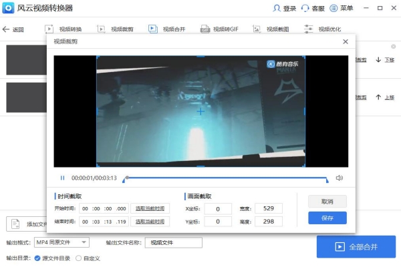Image resolution: width=401 pixels, height=267 pixels.
Task: Open the 视频优化 tool
Action: pos(324,29)
